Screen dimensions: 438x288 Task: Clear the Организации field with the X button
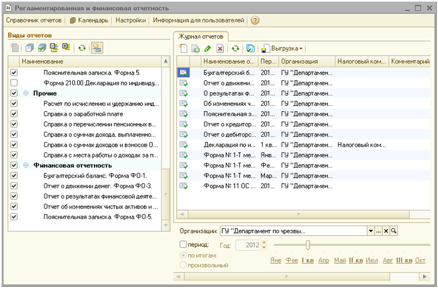point(385,230)
